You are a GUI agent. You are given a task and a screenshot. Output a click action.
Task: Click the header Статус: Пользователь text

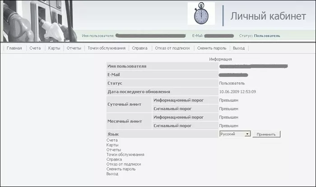click(260, 36)
